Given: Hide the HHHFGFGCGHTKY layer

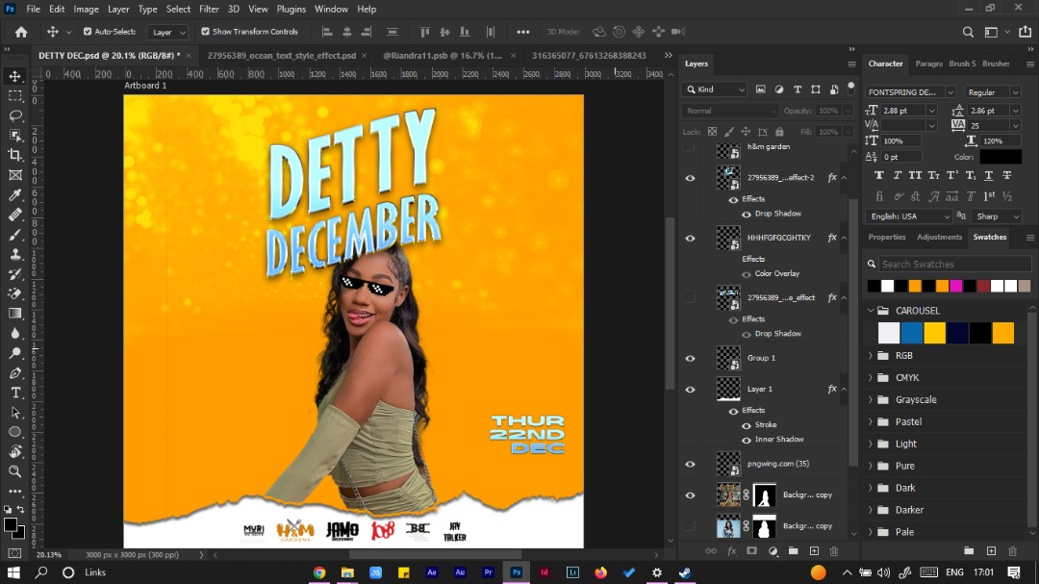Looking at the screenshot, I should (690, 238).
